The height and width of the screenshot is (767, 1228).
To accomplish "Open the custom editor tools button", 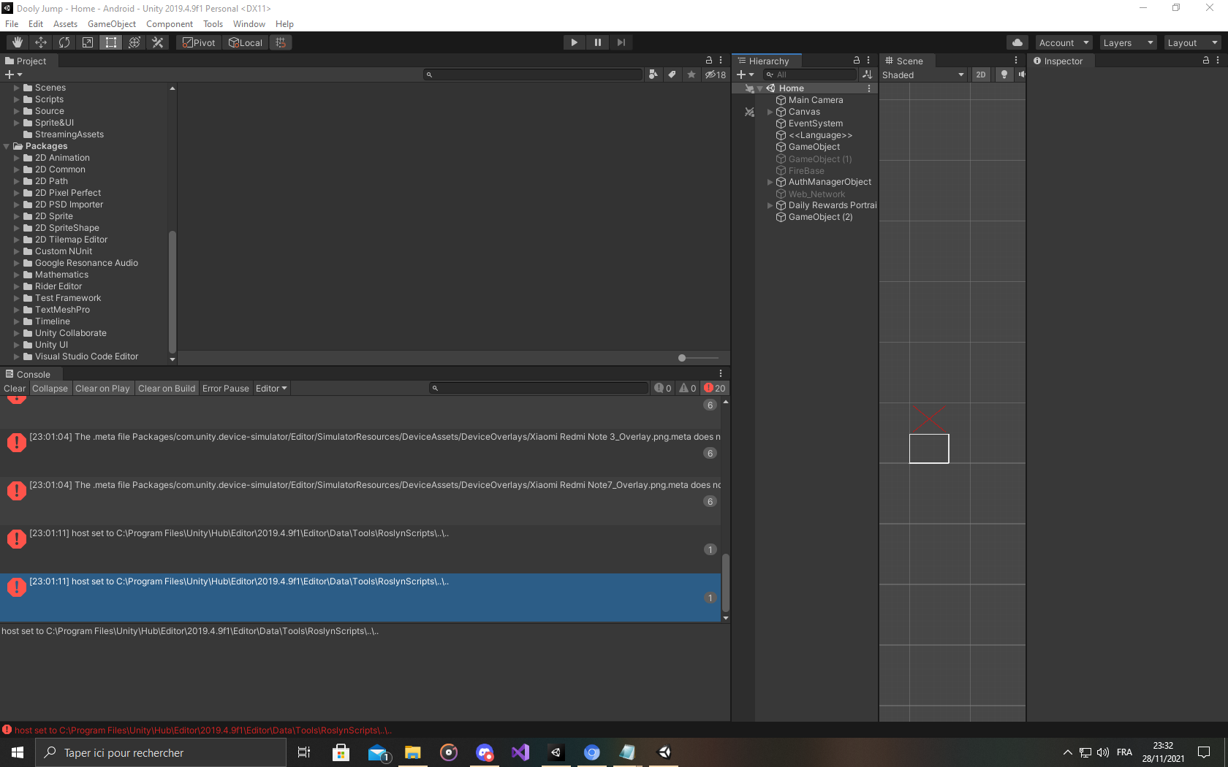I will (x=158, y=42).
